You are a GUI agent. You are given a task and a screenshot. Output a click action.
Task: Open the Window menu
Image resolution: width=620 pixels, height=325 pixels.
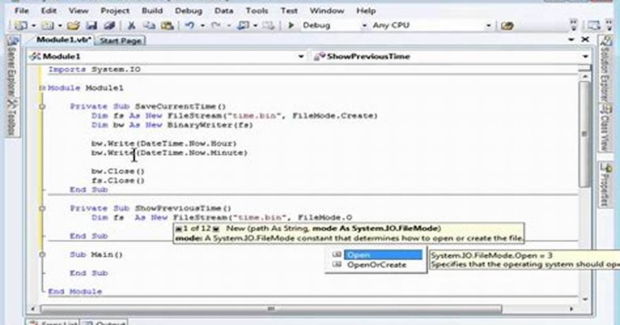(327, 11)
